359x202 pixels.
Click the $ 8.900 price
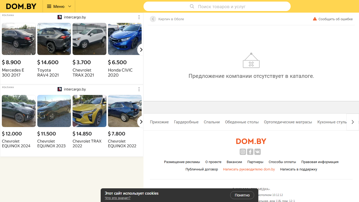11,62
